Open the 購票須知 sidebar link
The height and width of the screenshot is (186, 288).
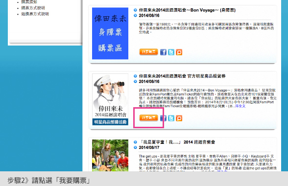pyautogui.click(x=29, y=2)
